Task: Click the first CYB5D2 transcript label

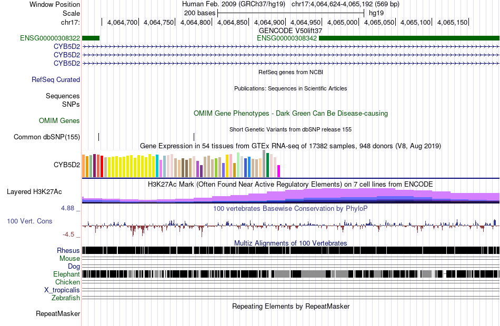Action: [x=67, y=46]
